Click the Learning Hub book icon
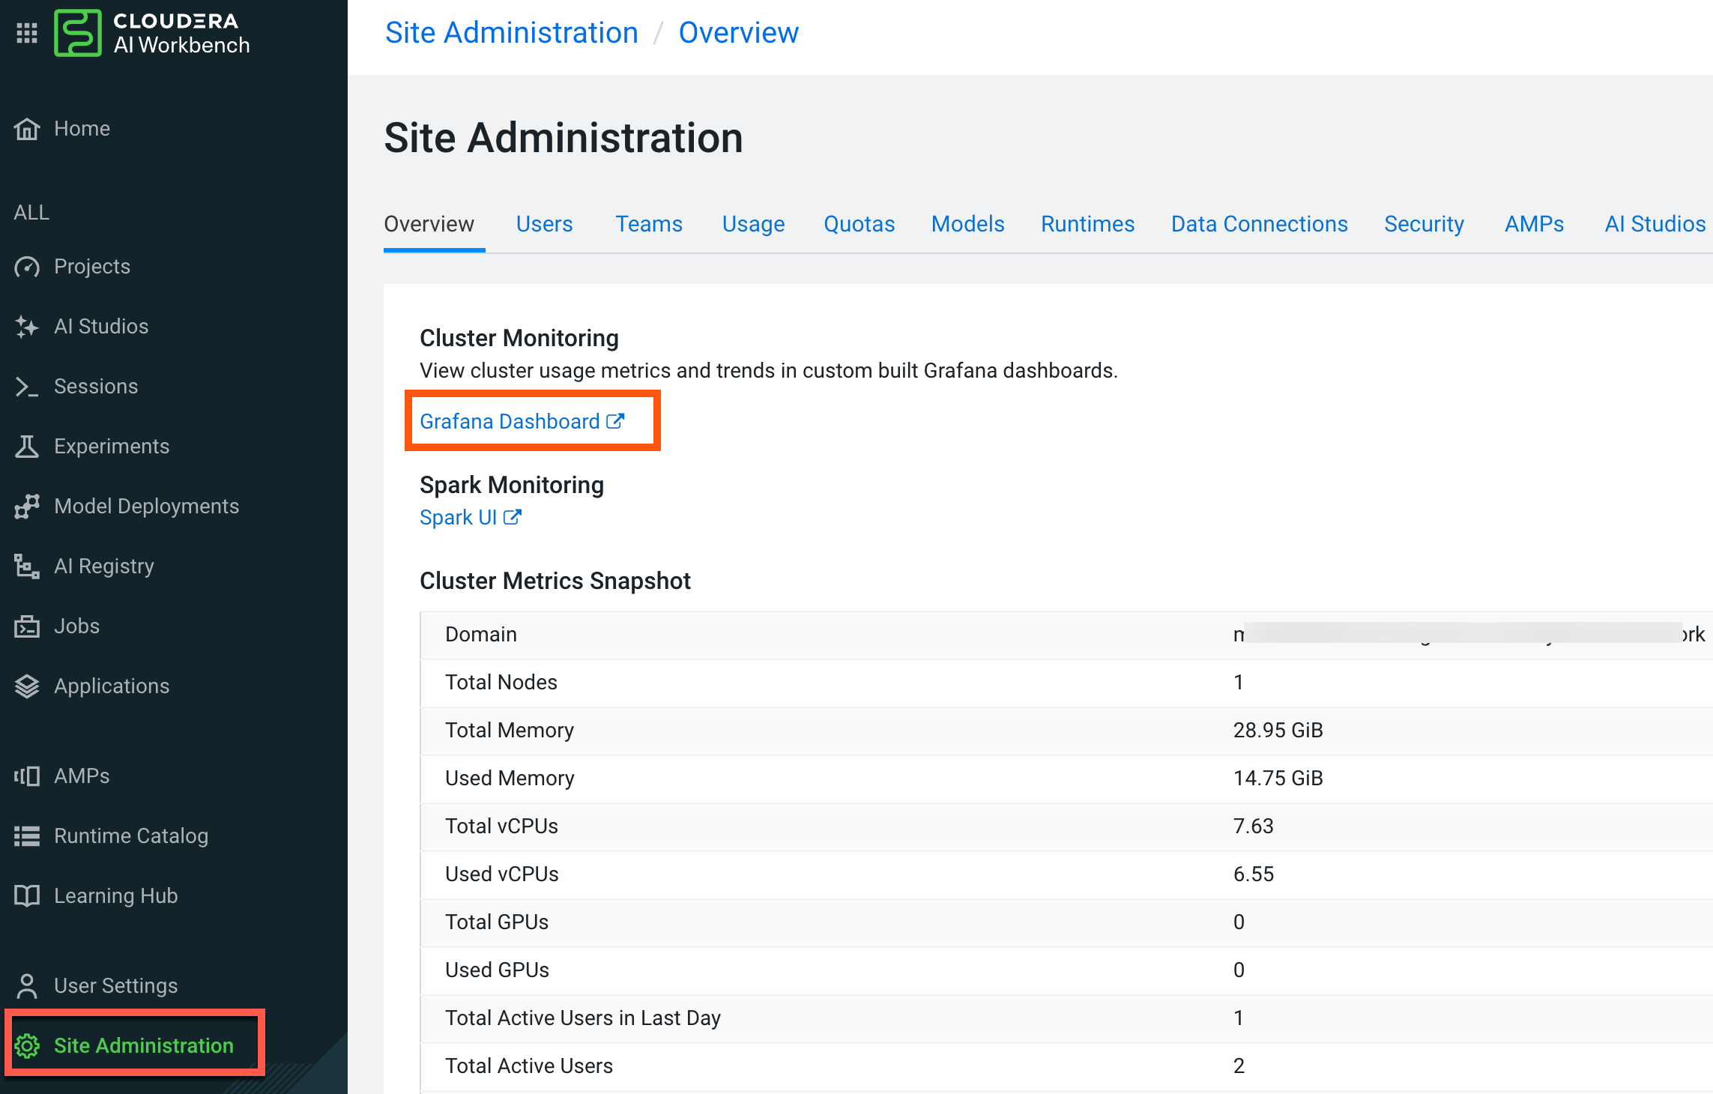The image size is (1713, 1094). click(27, 896)
